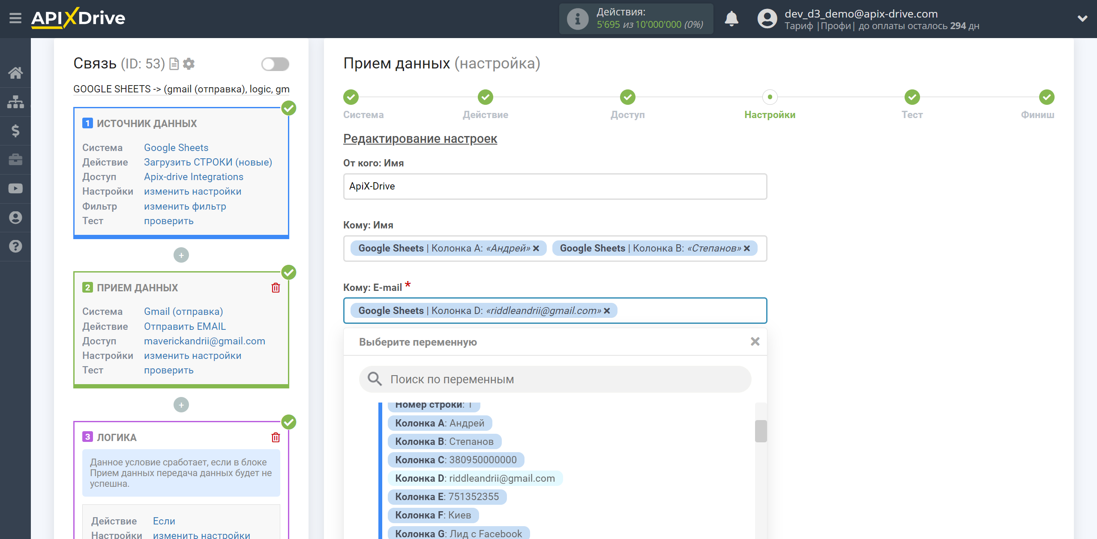1097x539 pixels.
Task: Select variable Колонка B: Степанов
Action: click(x=444, y=441)
